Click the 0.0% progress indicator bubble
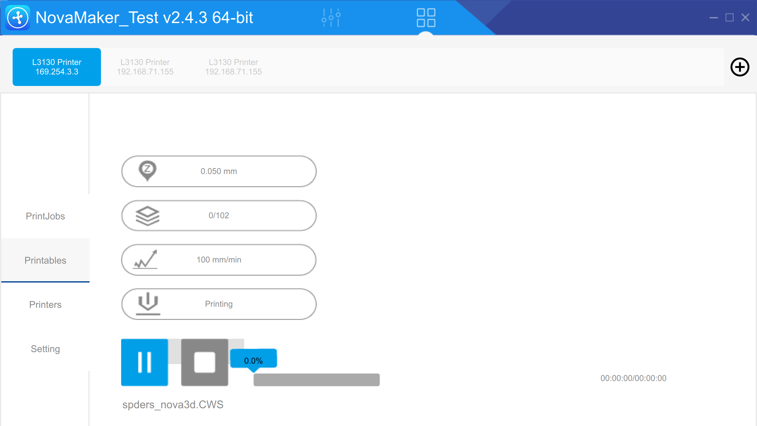 coord(254,360)
